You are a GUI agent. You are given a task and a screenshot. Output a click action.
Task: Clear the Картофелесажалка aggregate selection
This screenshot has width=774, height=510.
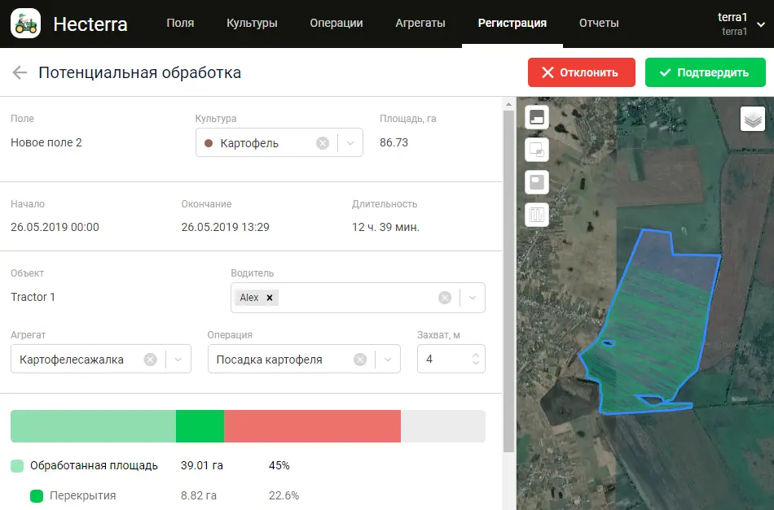click(150, 360)
